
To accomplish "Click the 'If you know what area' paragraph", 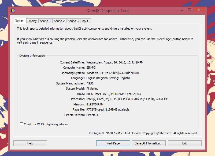I will (x=105, y=41).
